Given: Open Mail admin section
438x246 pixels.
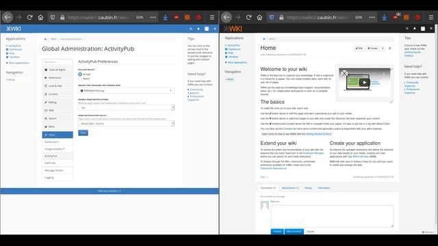Looking at the screenshot, I should pyautogui.click(x=57, y=110).
